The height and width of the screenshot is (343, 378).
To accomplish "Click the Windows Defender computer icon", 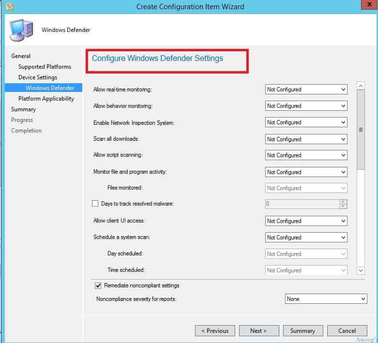I will click(21, 30).
